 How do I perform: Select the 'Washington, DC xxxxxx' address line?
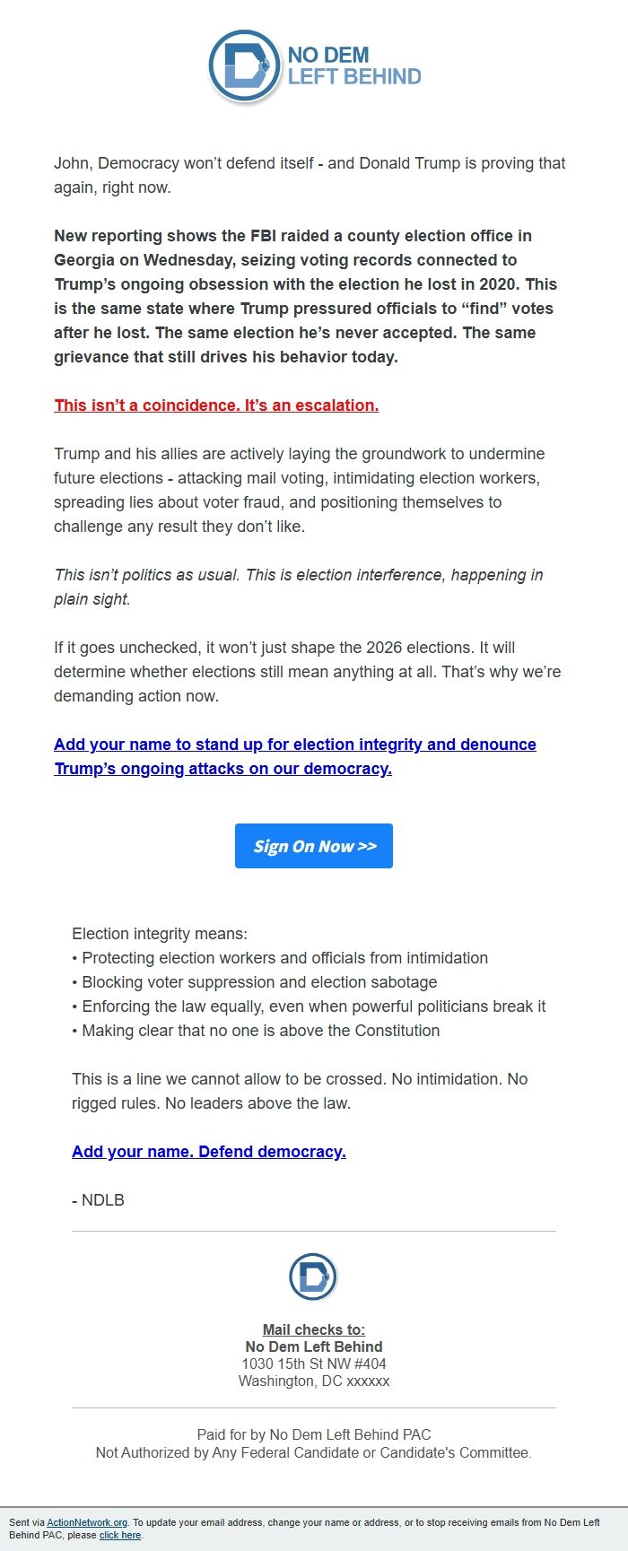coord(316,1380)
